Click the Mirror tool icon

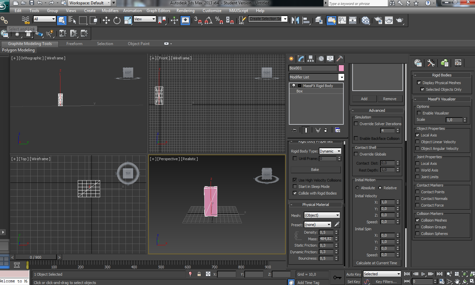[295, 20]
